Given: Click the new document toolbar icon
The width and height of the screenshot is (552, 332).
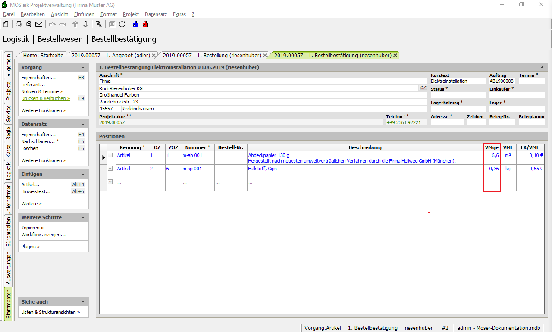Looking at the screenshot, I should point(6,24).
